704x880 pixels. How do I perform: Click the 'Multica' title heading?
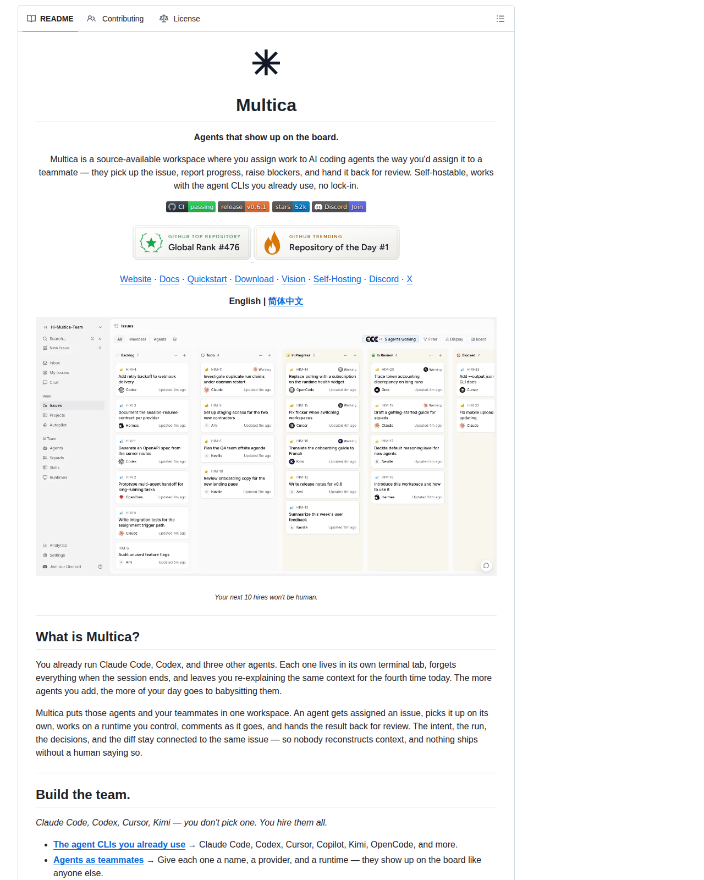pos(266,105)
